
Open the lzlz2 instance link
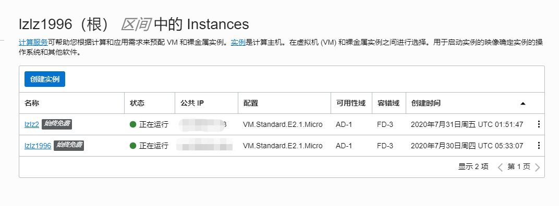32,124
